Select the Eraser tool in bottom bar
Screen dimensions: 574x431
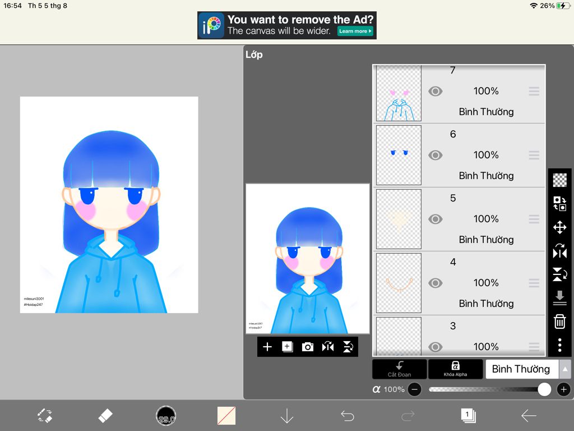105,416
